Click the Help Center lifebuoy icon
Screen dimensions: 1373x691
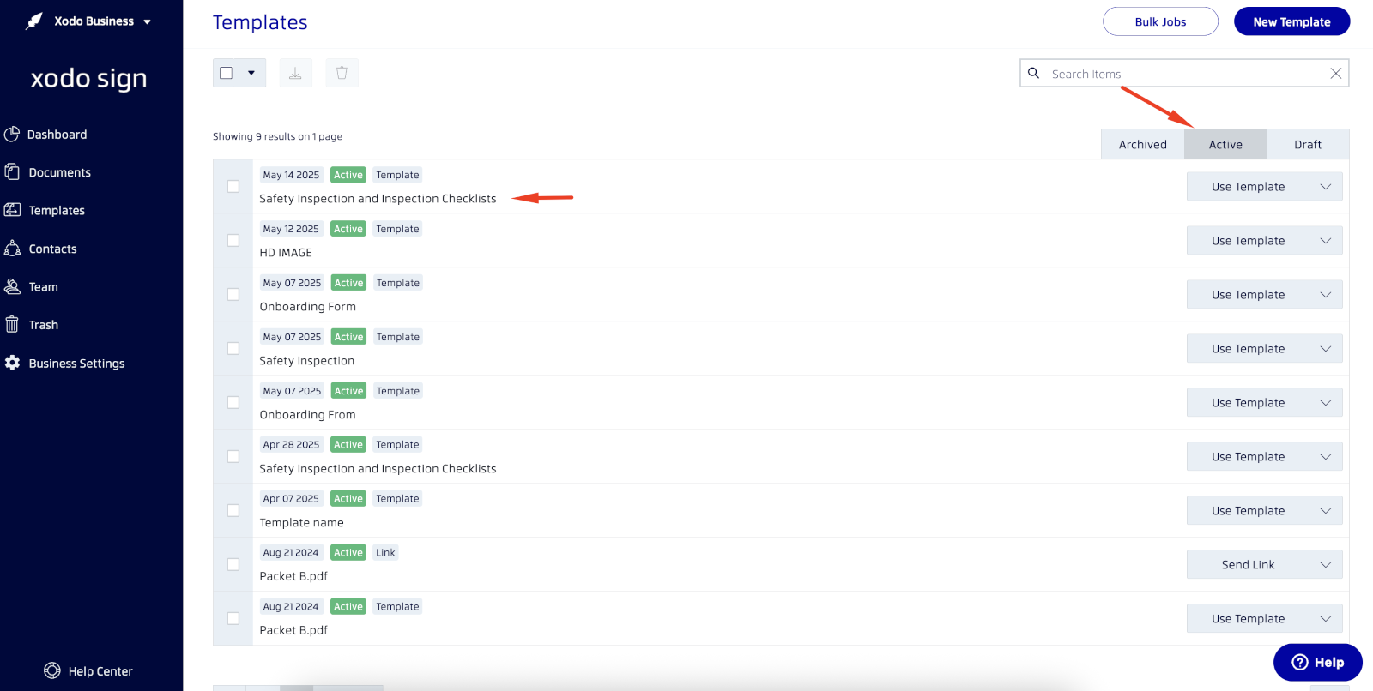coord(52,670)
